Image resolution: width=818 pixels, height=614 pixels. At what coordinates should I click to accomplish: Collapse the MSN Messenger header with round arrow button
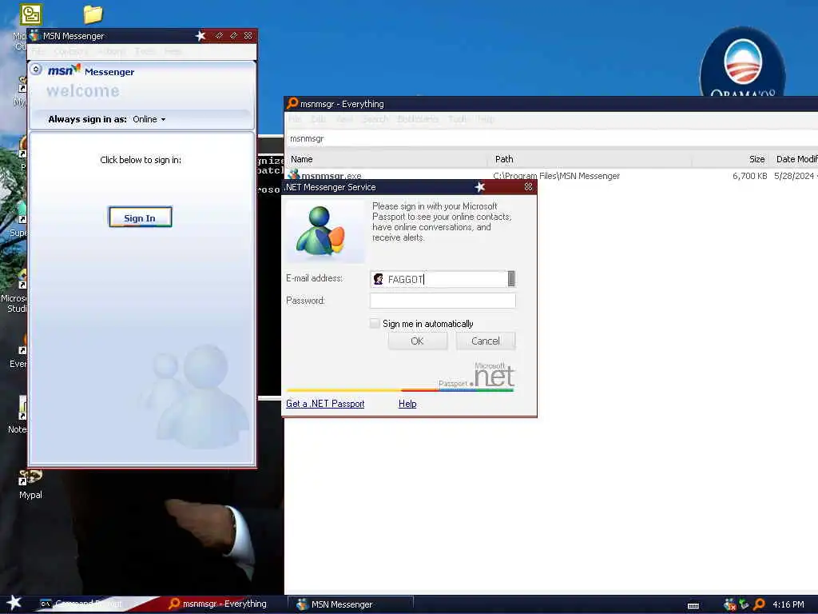(36, 69)
